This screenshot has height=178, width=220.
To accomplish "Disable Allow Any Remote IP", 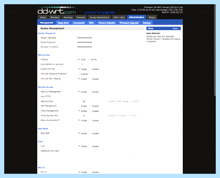I will [90, 120].
